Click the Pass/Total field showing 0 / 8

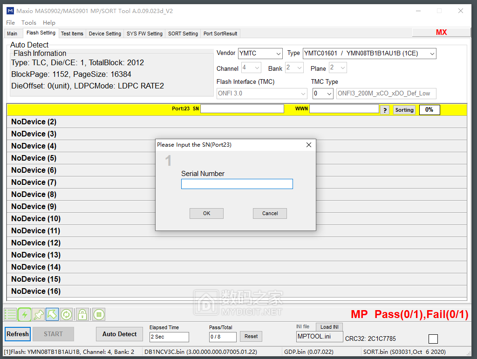[223, 337]
